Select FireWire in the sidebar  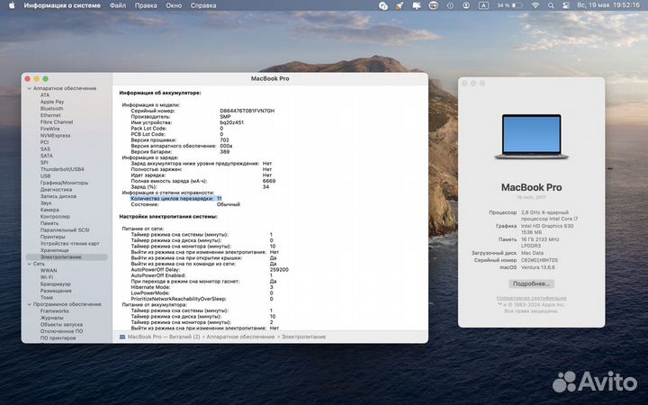(50, 129)
